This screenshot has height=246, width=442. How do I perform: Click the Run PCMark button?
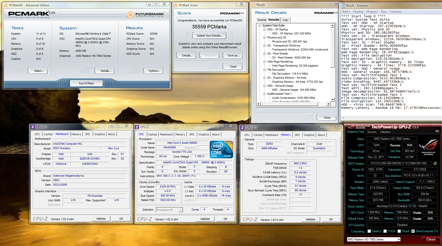(86, 83)
